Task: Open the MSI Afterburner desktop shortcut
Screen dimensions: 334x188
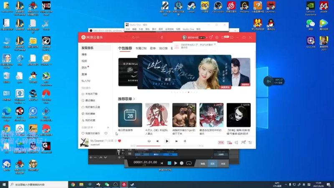Action: point(46,79)
